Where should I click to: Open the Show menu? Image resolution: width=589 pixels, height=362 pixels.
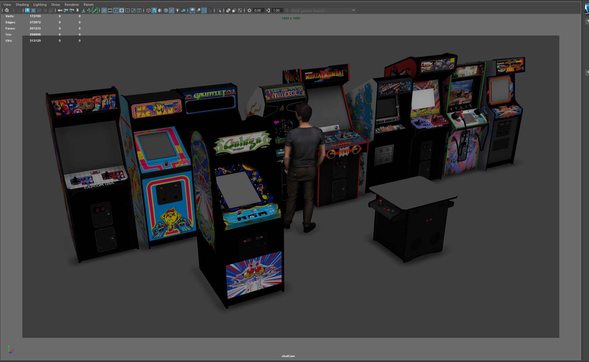tap(55, 5)
